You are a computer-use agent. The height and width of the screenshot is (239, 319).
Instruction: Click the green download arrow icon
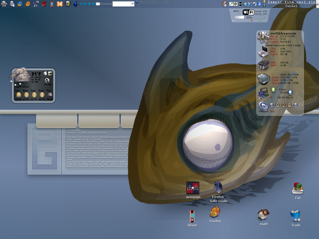[x=273, y=90]
